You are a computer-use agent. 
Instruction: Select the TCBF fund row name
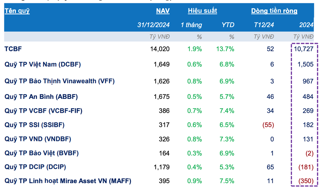tap(13, 49)
